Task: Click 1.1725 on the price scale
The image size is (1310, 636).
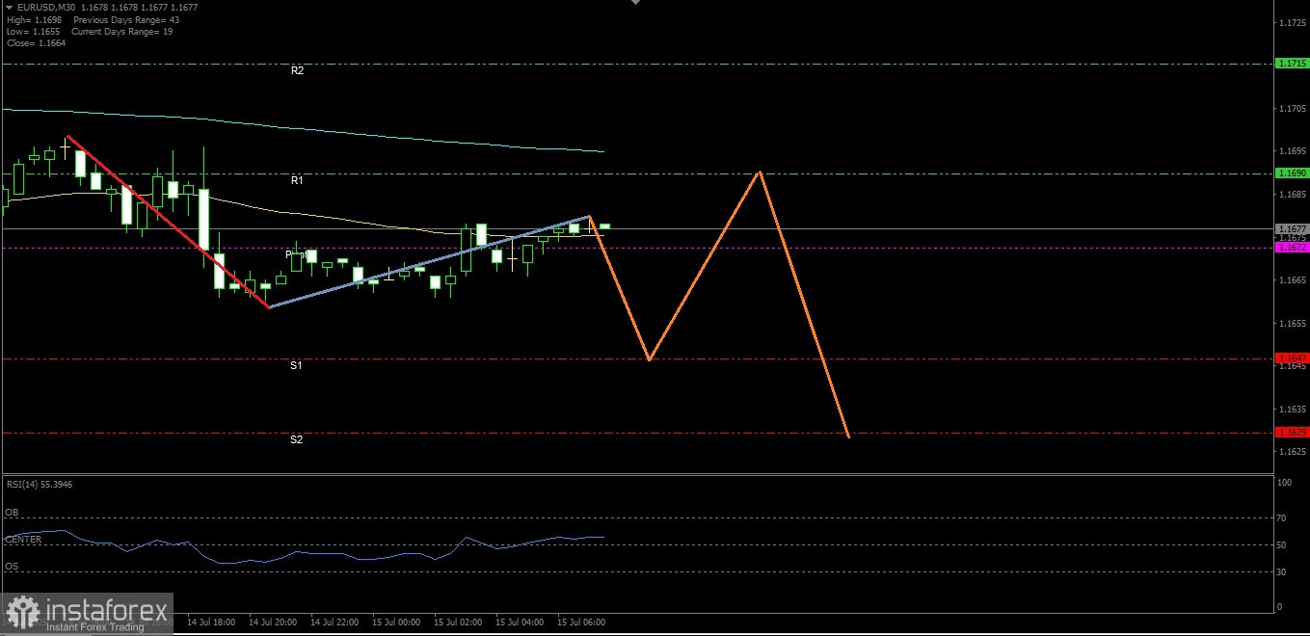Action: [1293, 21]
